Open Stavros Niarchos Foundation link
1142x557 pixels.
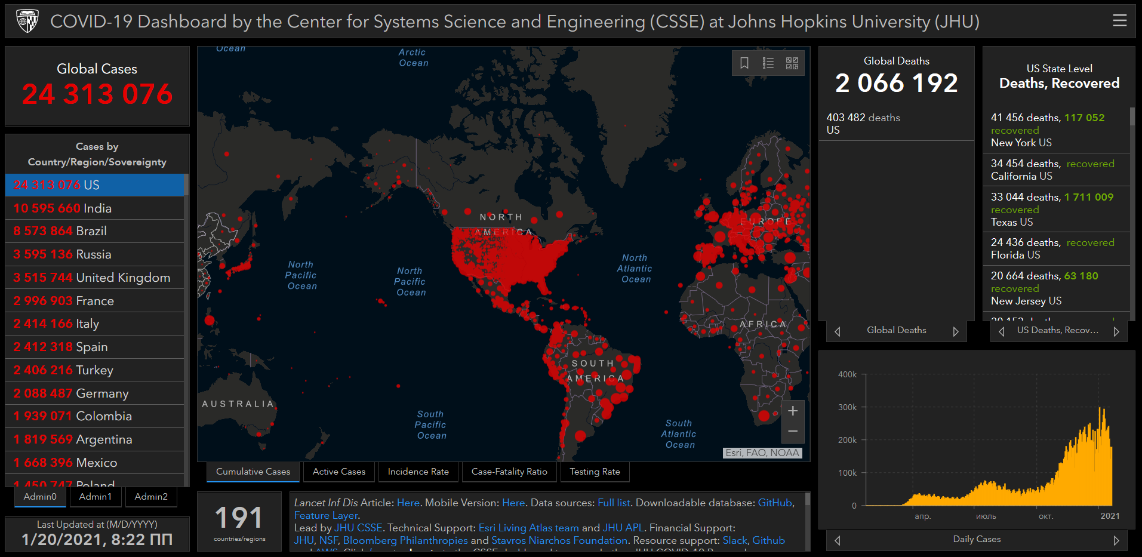[x=559, y=540]
